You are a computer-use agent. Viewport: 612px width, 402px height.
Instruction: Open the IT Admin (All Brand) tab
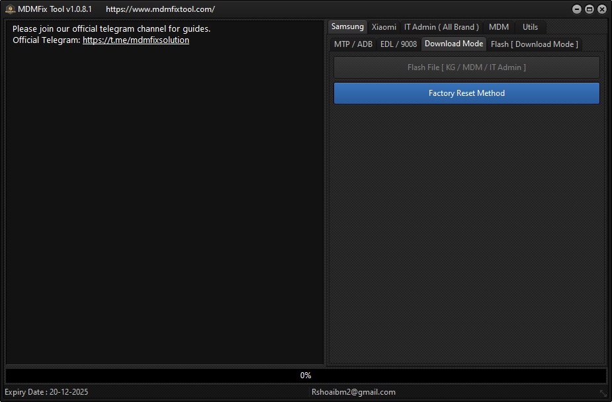pyautogui.click(x=441, y=26)
